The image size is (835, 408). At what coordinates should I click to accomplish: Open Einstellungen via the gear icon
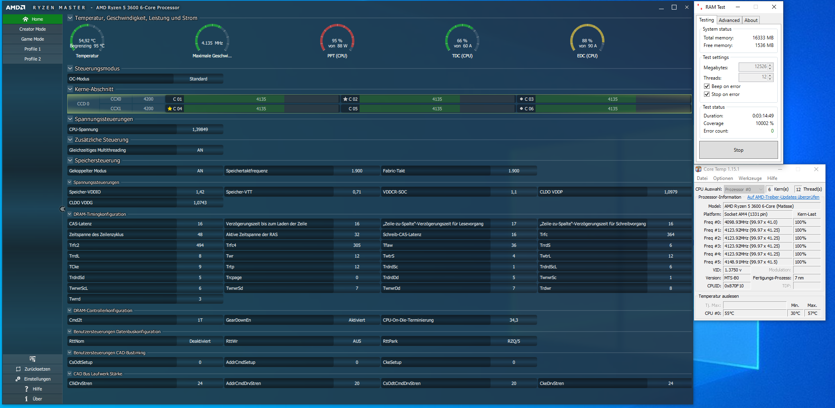click(18, 379)
